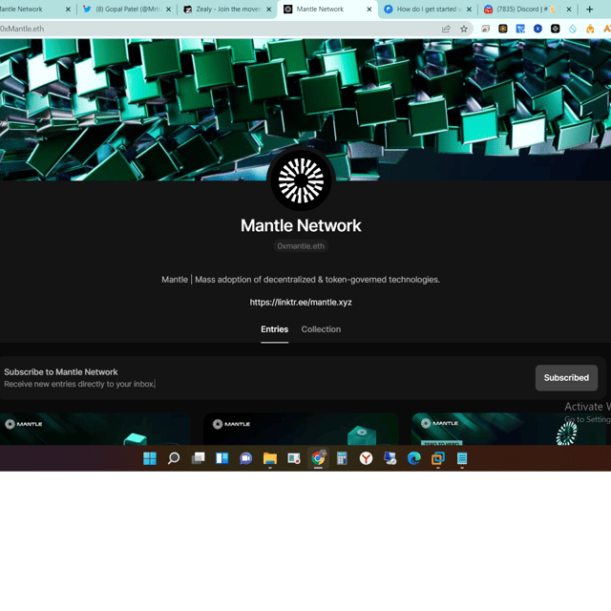Bookmark this page with the star icon
The width and height of the screenshot is (611, 611).
tap(464, 29)
